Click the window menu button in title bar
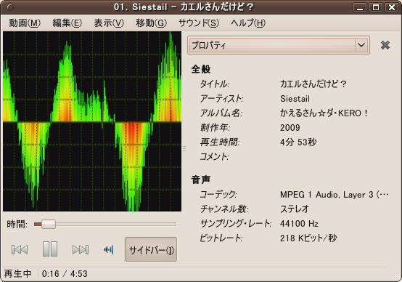Viewport: 402px width, 282px height. [9, 7]
